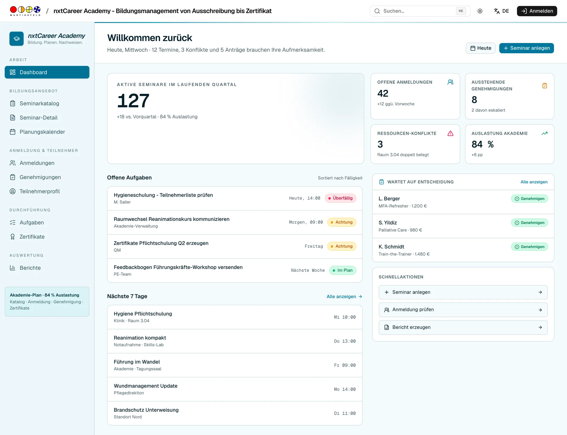Expand the Bericht erzeugen quick action arrow
This screenshot has width=567, height=435.
540,327
